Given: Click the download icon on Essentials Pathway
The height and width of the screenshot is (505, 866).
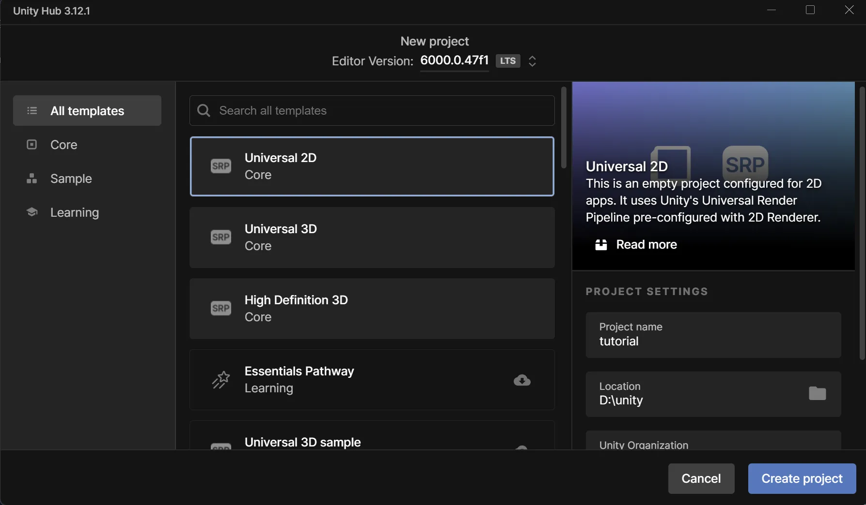Looking at the screenshot, I should pos(522,381).
